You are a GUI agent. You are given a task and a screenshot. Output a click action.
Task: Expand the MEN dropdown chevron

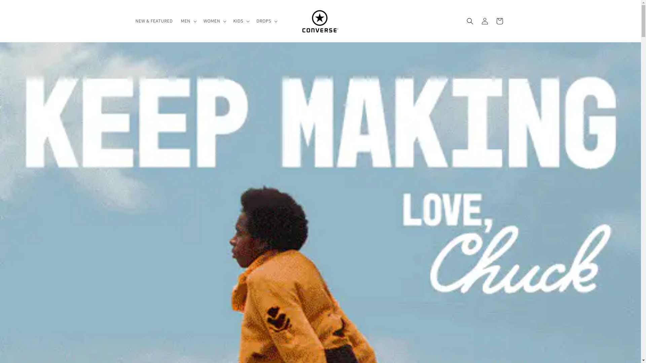(195, 21)
